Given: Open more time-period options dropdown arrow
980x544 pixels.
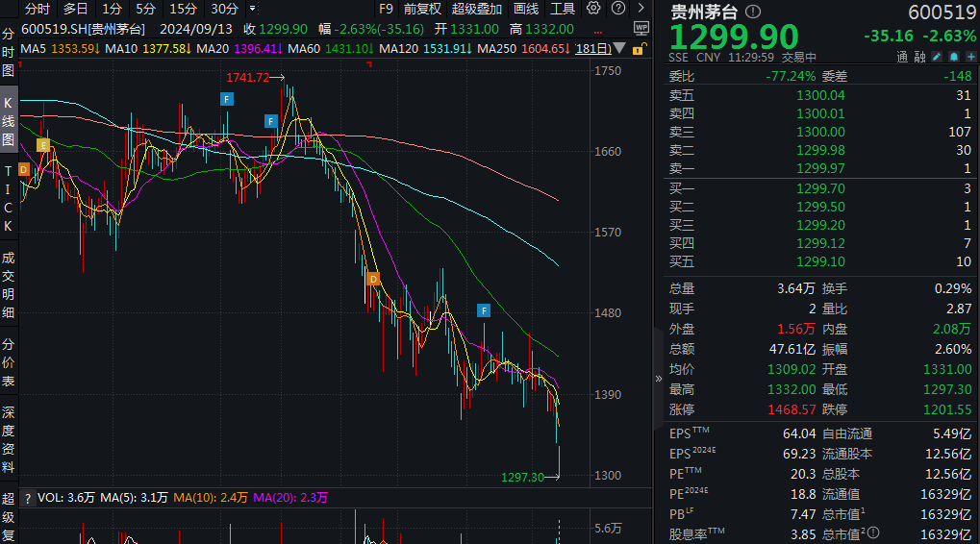Looking at the screenshot, I should 253,9.
